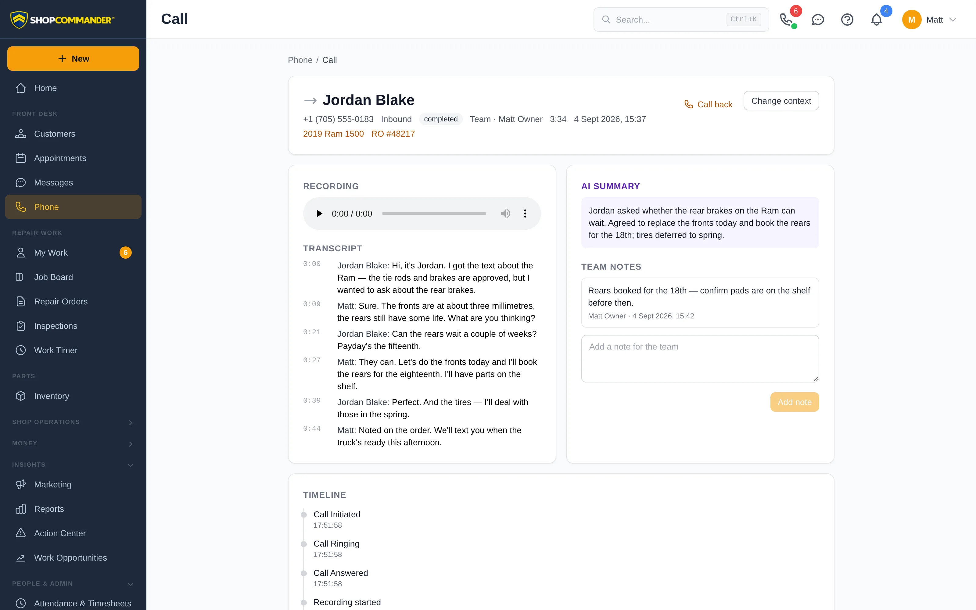Open the Customers section

tap(73, 134)
